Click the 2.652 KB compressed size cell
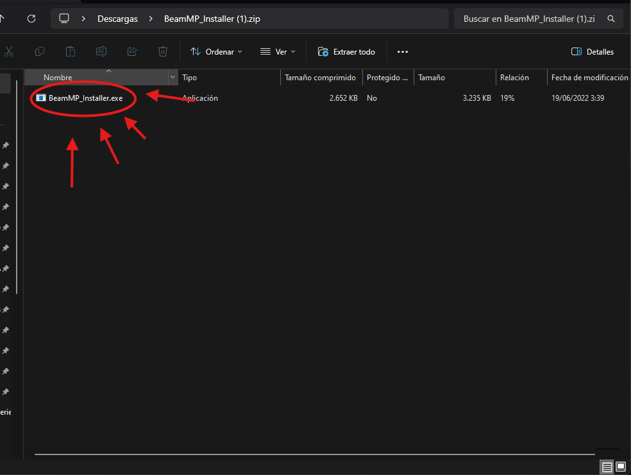The image size is (631, 475). (x=343, y=98)
